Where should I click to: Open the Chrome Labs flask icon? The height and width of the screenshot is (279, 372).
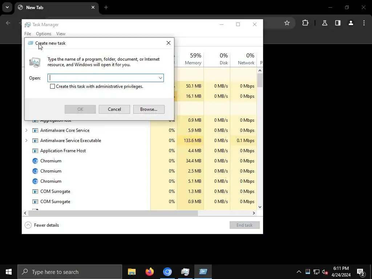tap(324, 23)
